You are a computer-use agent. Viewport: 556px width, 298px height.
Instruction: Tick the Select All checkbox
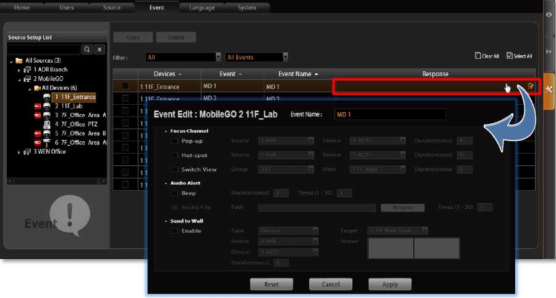(x=510, y=56)
